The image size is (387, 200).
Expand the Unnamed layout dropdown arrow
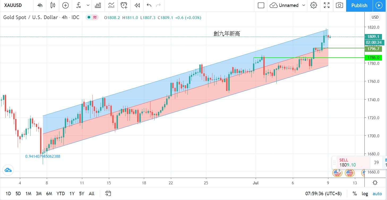tap(304, 5)
